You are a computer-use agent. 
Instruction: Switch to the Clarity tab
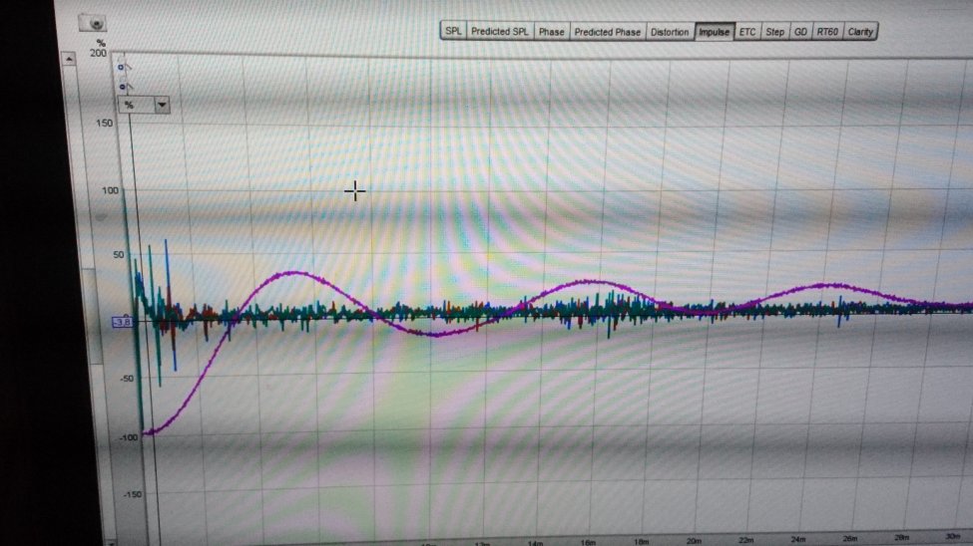tap(860, 32)
